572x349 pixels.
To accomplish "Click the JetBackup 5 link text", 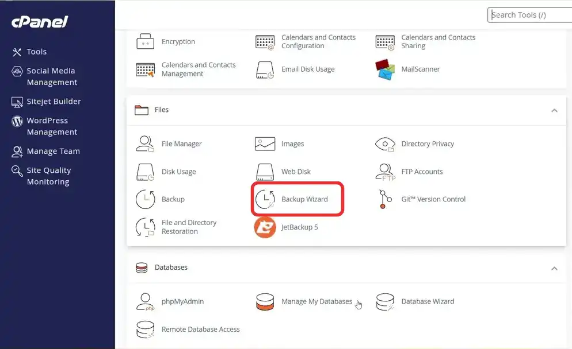I will 299,227.
